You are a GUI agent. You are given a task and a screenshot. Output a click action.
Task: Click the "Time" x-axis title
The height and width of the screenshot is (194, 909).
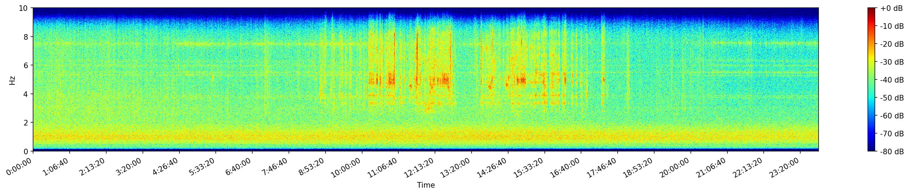(x=425, y=185)
